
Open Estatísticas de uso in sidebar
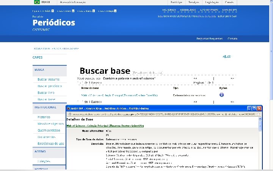(x=51, y=144)
